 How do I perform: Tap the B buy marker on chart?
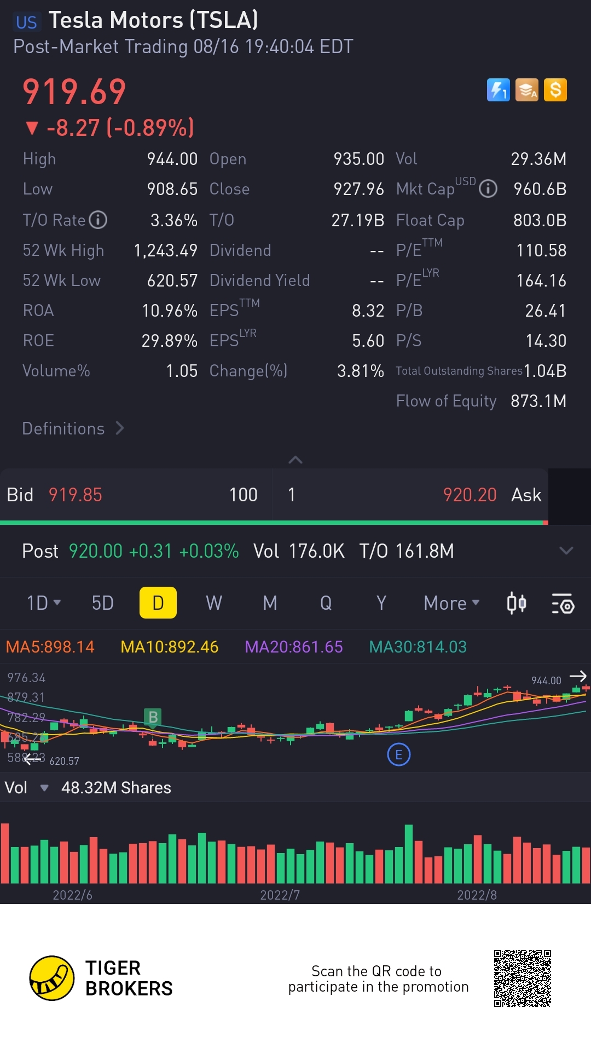coord(153,717)
